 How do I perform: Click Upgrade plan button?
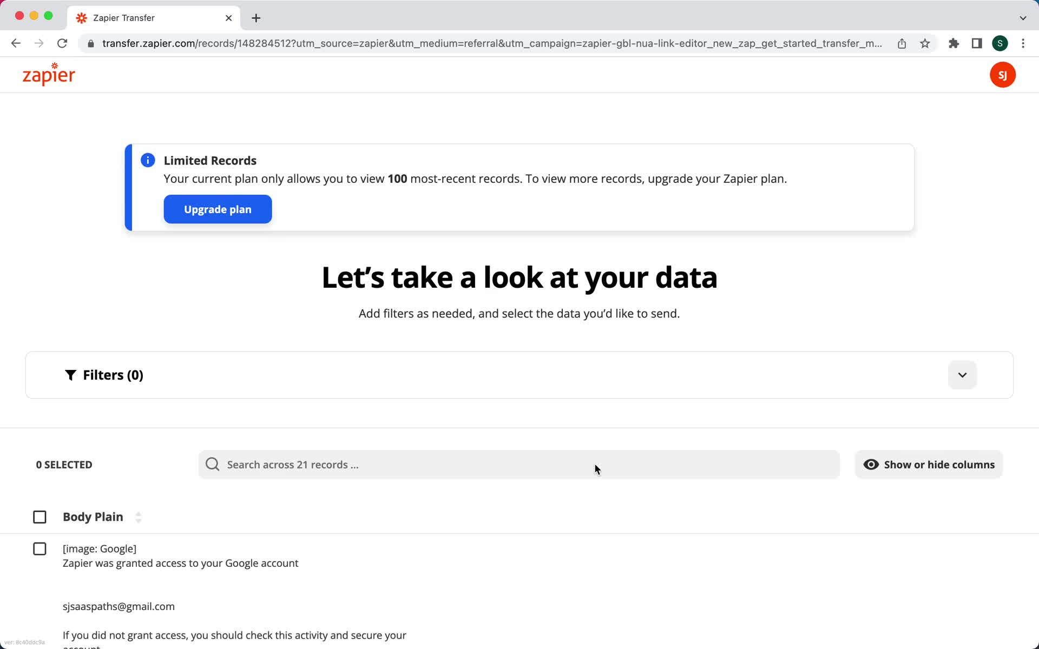(217, 209)
